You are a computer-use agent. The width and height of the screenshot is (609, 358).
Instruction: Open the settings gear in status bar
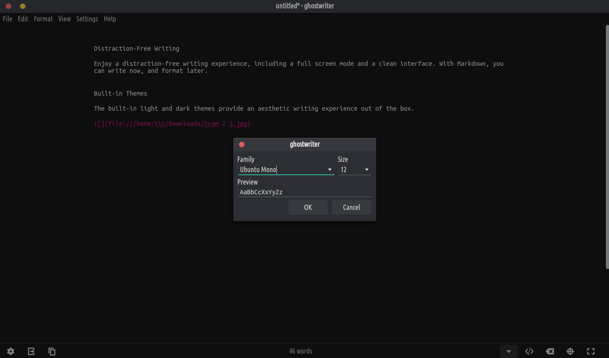[11, 351]
